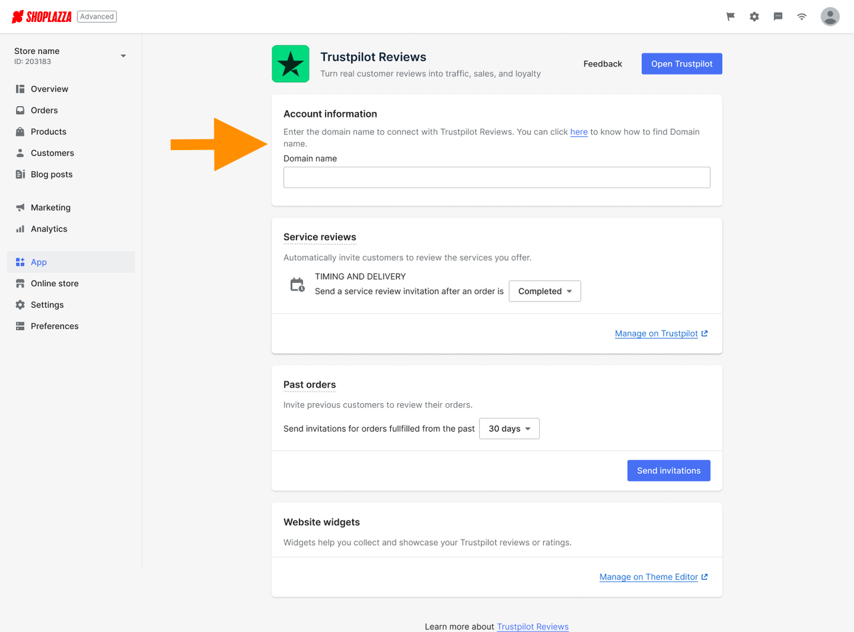The image size is (854, 632).
Task: Click the Products bag icon
Action: (x=20, y=131)
